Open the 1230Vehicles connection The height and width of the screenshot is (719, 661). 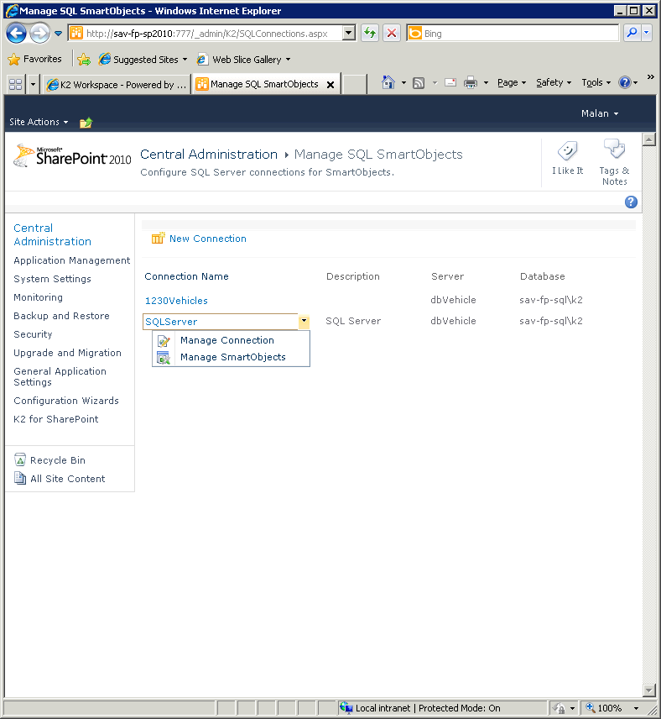click(176, 301)
